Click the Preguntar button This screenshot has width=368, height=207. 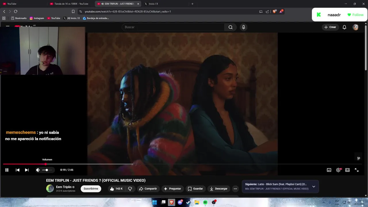coord(172,189)
